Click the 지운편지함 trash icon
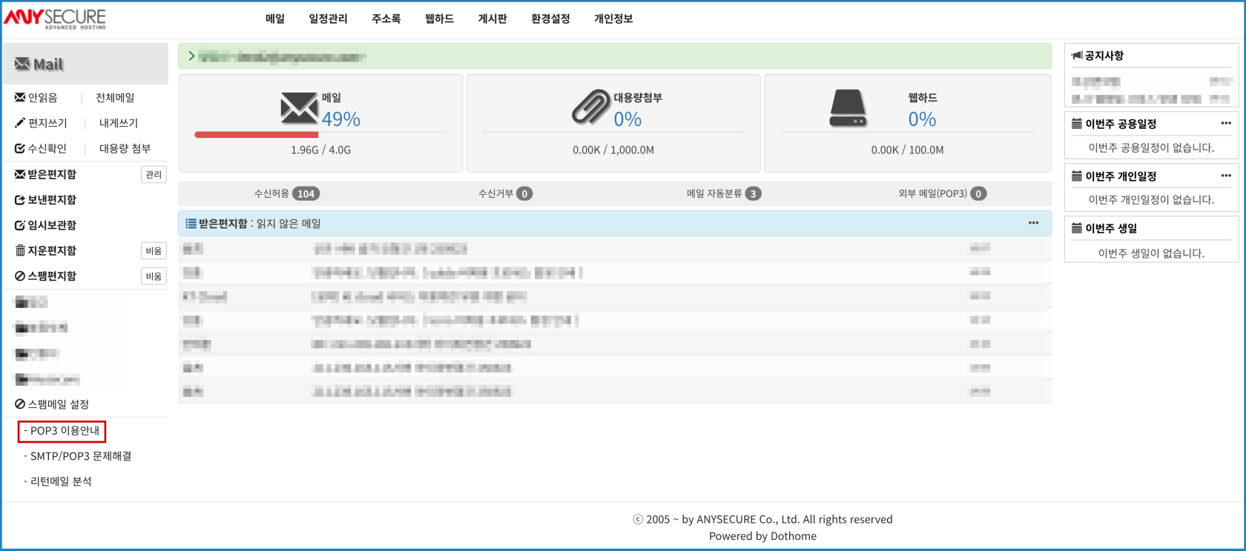Viewport: 1246px width, 551px height. coord(20,250)
